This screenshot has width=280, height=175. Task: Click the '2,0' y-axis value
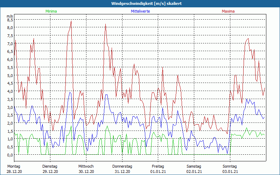click(10, 123)
